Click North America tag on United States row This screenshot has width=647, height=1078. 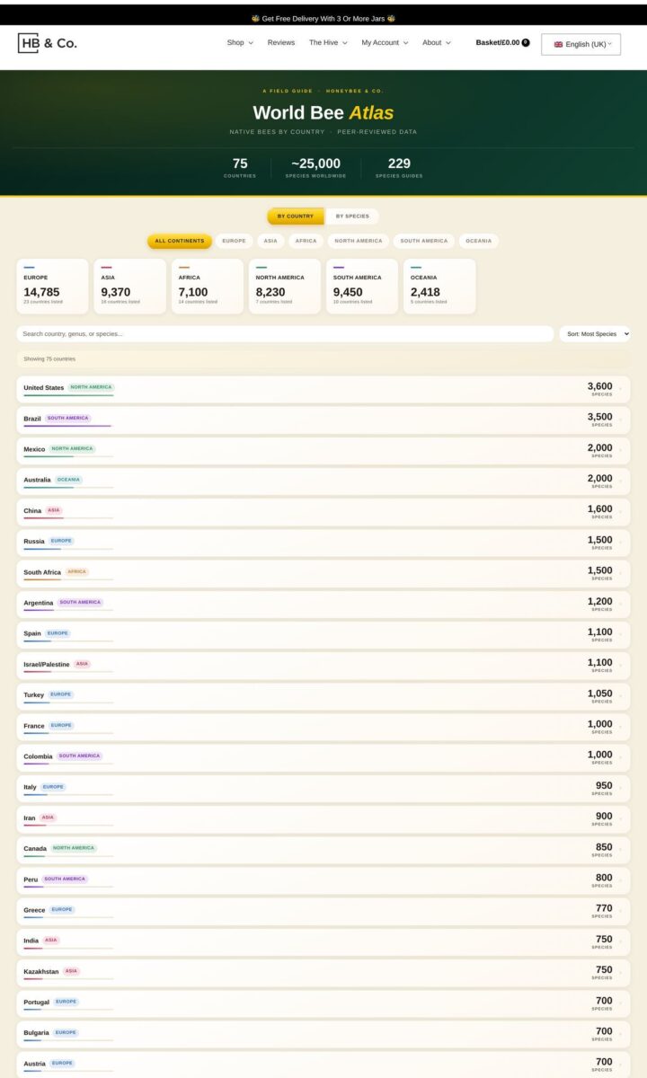[x=91, y=387]
